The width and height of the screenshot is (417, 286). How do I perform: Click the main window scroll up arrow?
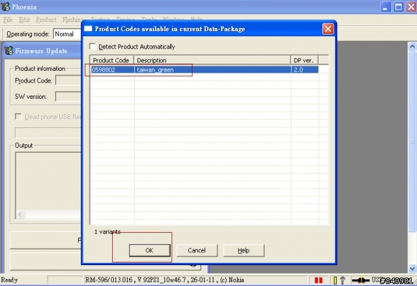point(412,46)
